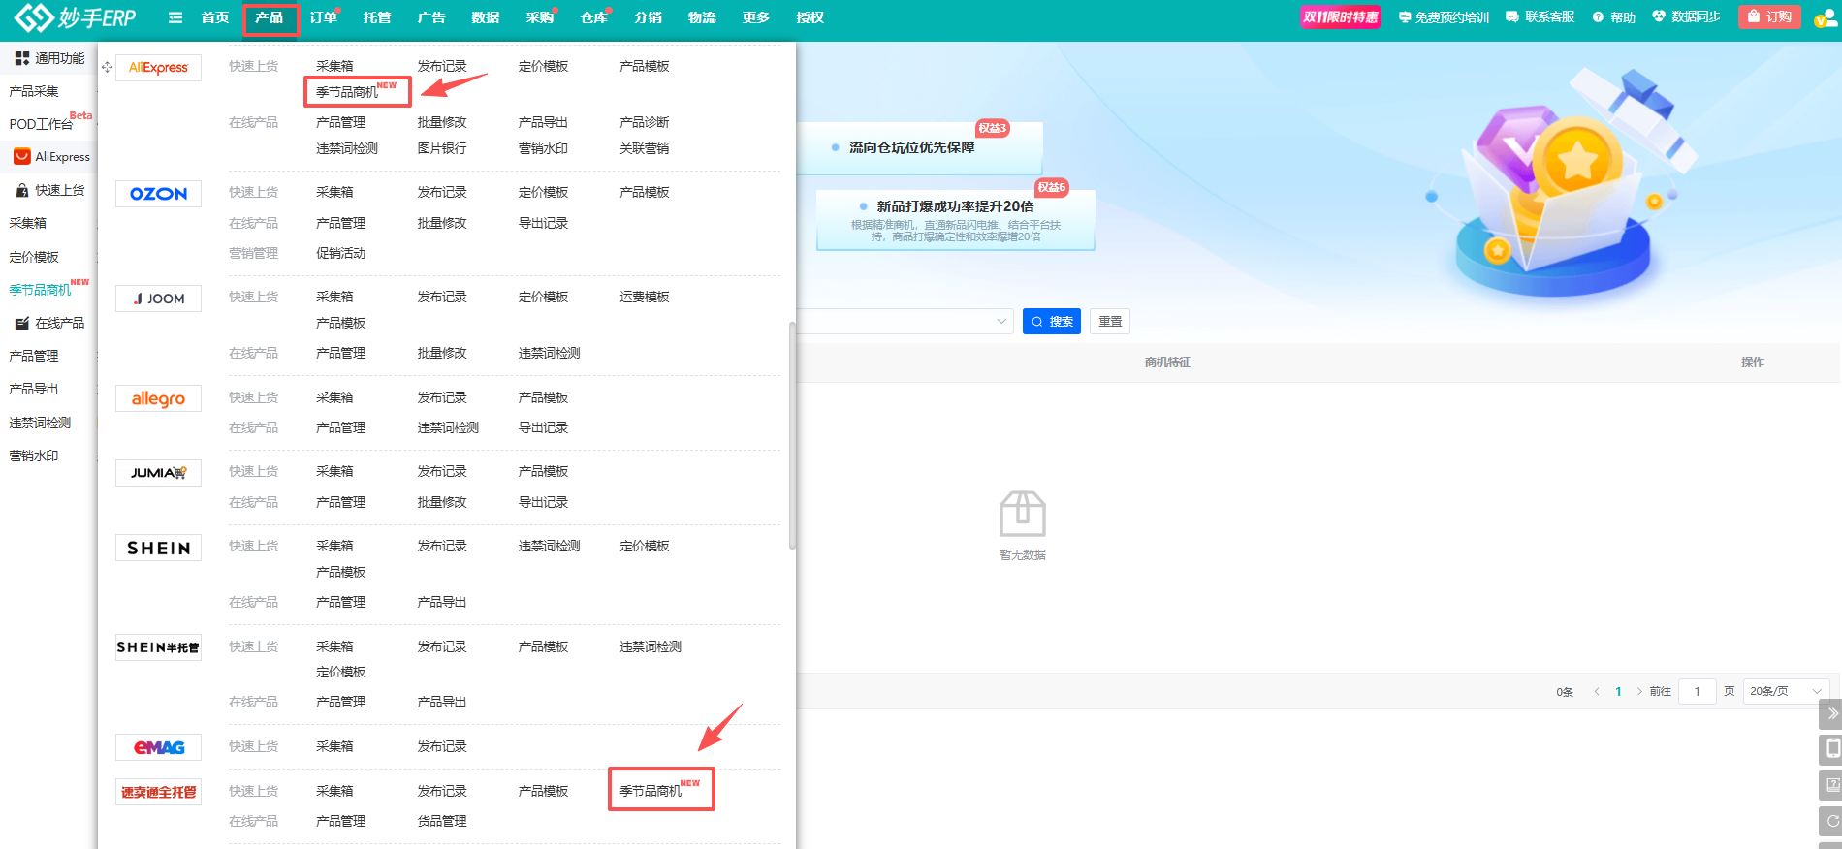Screen dimensions: 1842x849
Task: Click the 免费预约培训 training icon
Action: pos(1405,17)
